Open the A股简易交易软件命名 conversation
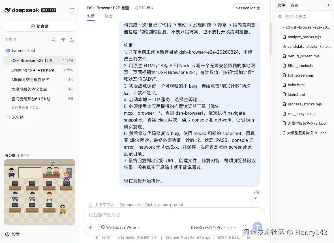Image resolution: width=334 pixels, height=243 pixels. pyautogui.click(x=40, y=79)
